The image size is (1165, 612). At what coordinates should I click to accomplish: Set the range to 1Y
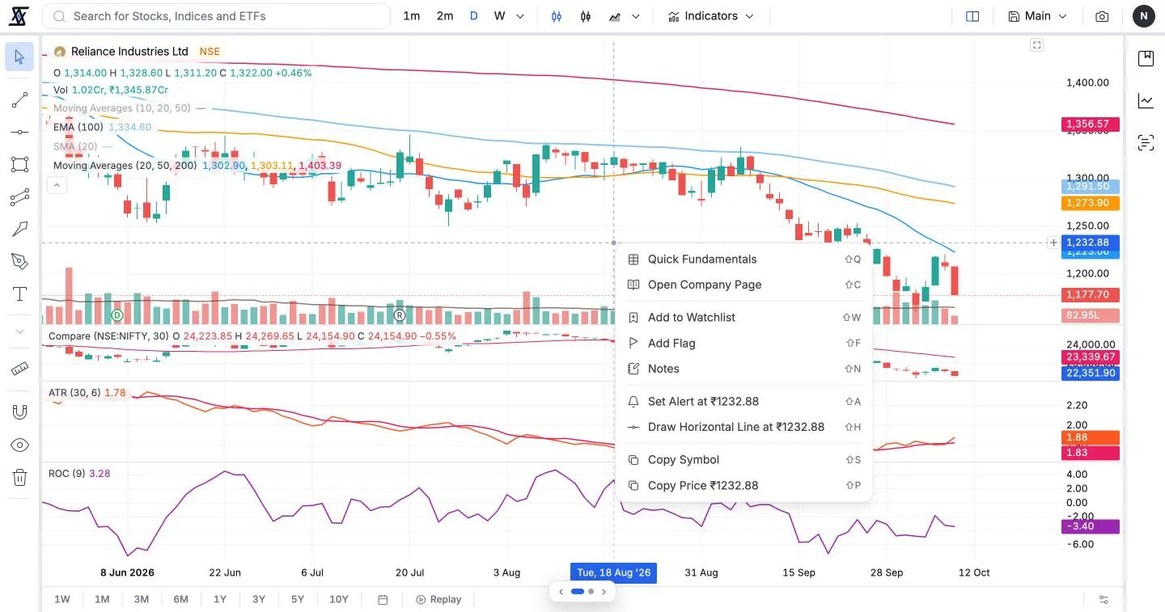coord(220,599)
